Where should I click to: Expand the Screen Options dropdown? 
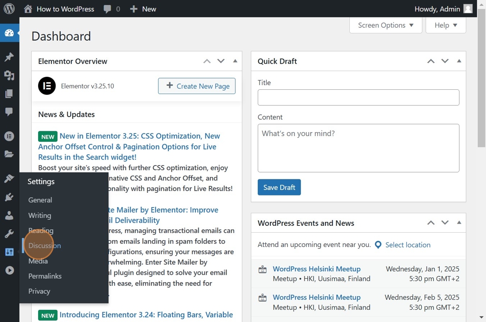(x=386, y=25)
